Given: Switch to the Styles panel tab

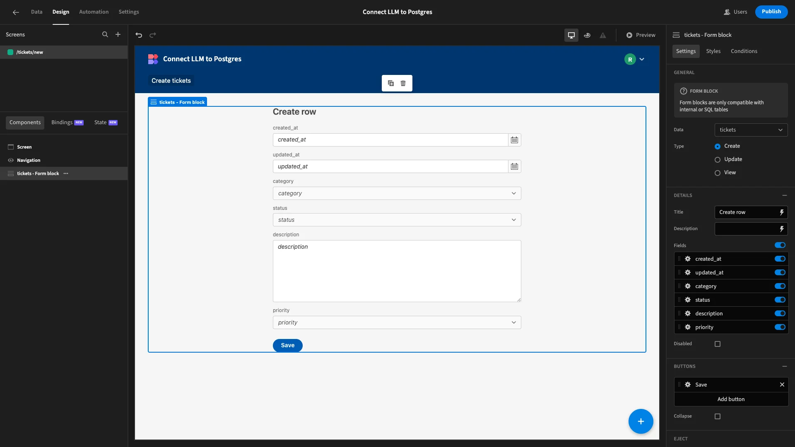Looking at the screenshot, I should [713, 51].
